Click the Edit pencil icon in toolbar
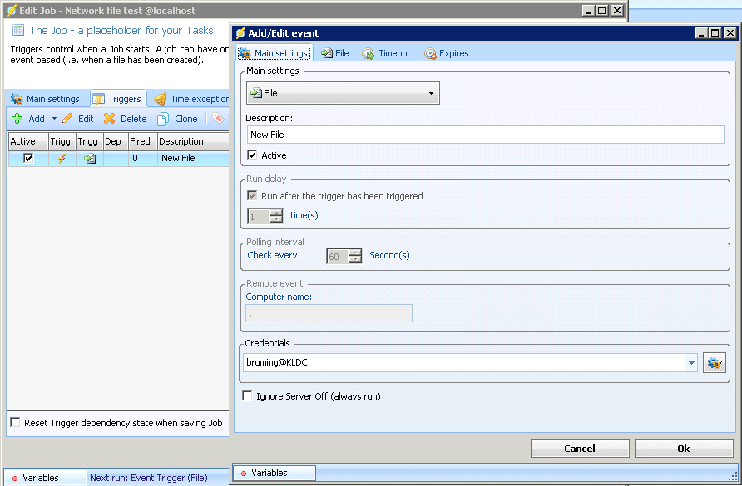Viewport: 742px width, 486px height. click(x=67, y=119)
